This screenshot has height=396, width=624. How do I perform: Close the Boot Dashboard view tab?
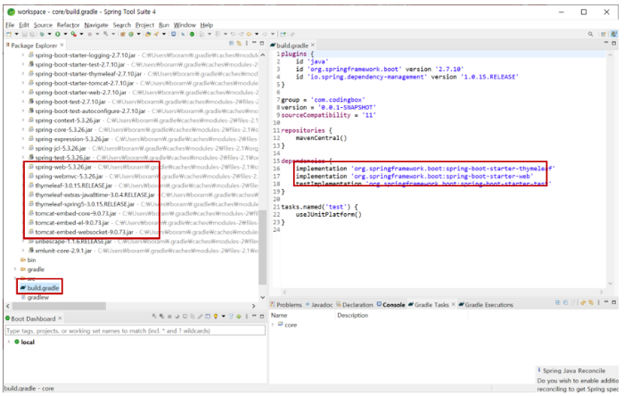tap(60, 318)
